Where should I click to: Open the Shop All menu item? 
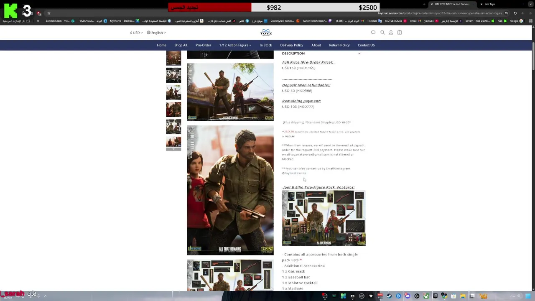pos(181,45)
